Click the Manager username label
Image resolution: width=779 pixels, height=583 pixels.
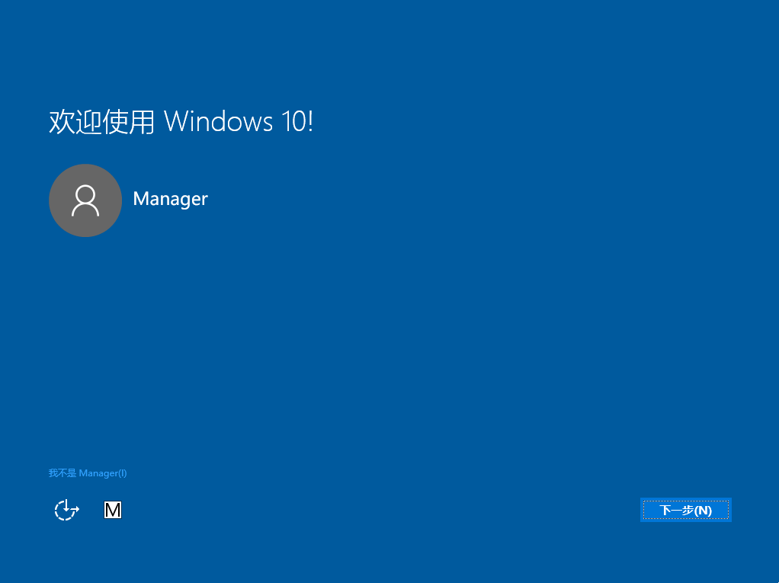pyautogui.click(x=170, y=199)
